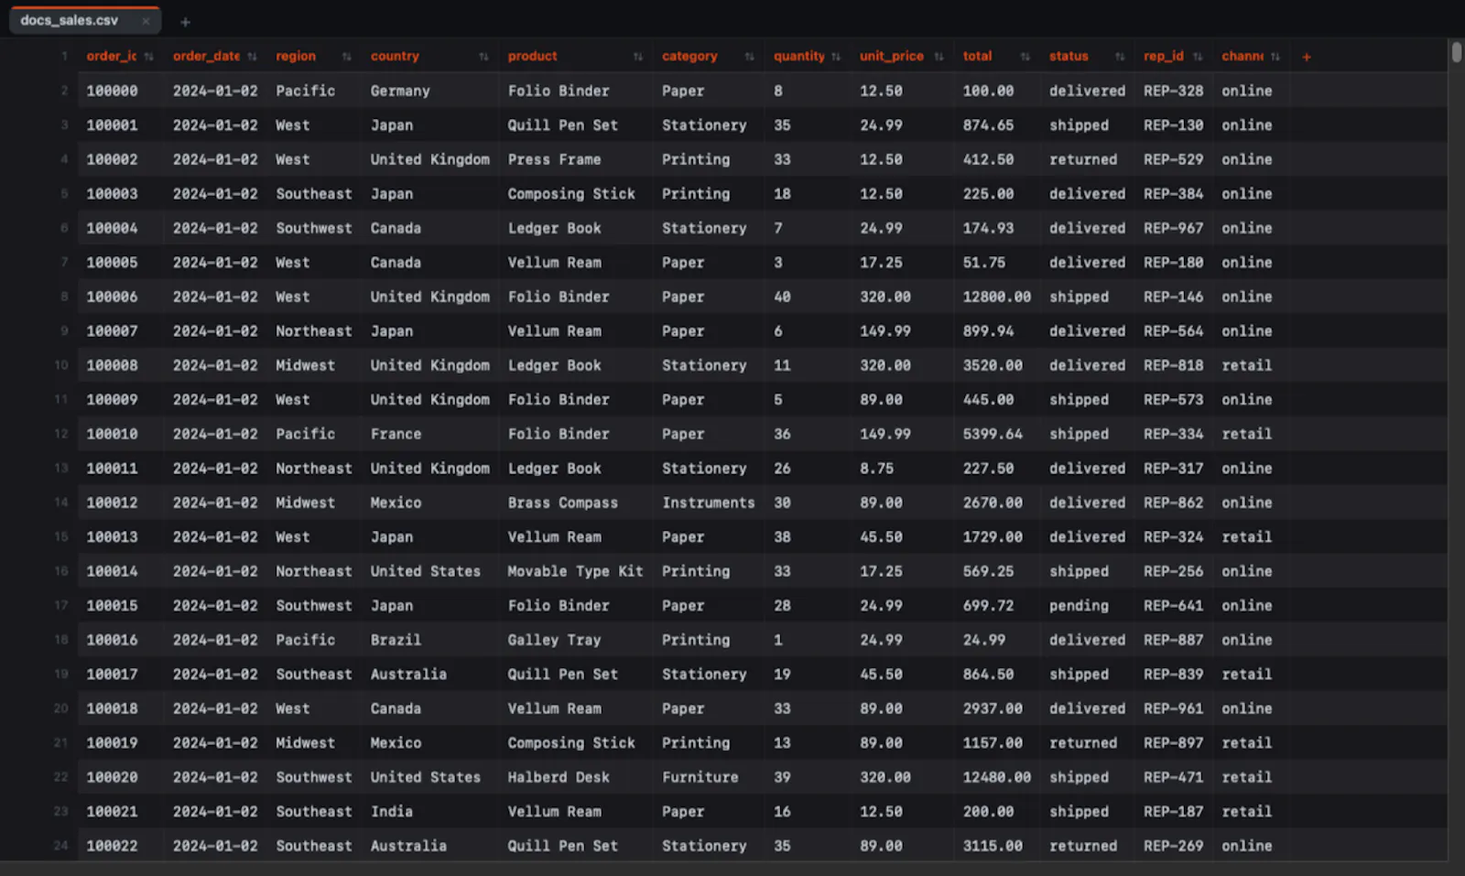Sort by the status column icon

1119,57
